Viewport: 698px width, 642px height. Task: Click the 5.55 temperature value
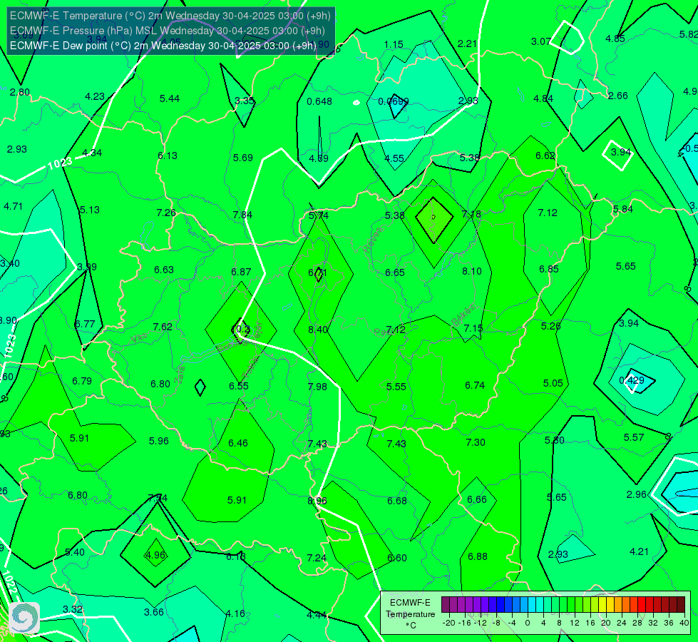(396, 386)
